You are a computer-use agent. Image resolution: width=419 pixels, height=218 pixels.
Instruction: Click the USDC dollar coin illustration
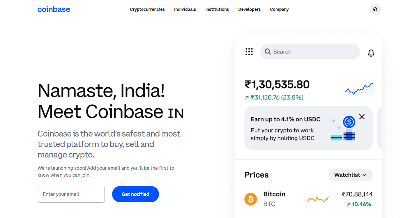coord(349,122)
